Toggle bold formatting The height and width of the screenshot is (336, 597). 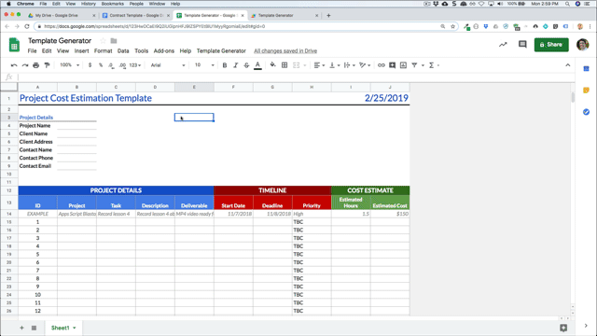pos(225,65)
